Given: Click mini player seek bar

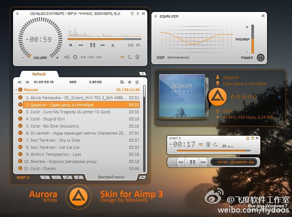Looking at the screenshot, I should coord(214,151).
